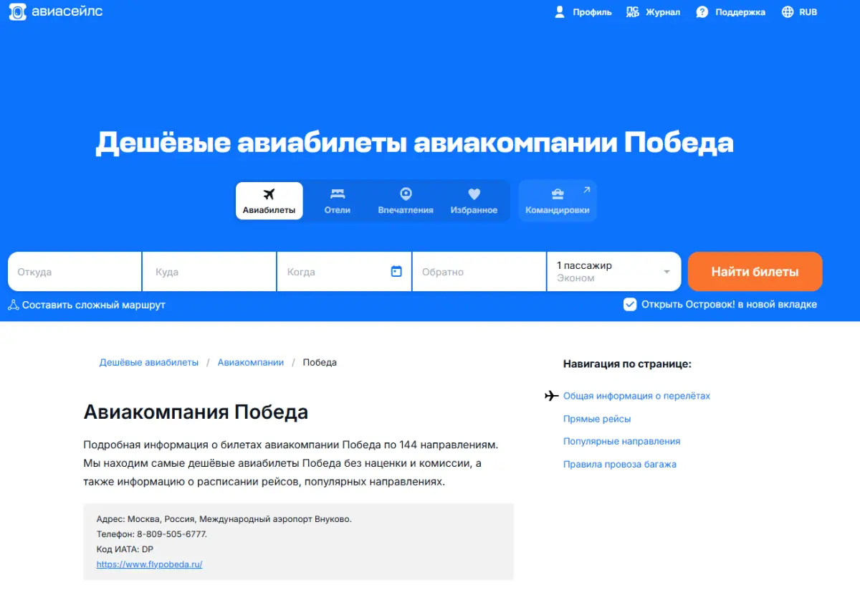Click the Журнал PSGR icon
The height and width of the screenshot is (593, 860).
coord(632,12)
